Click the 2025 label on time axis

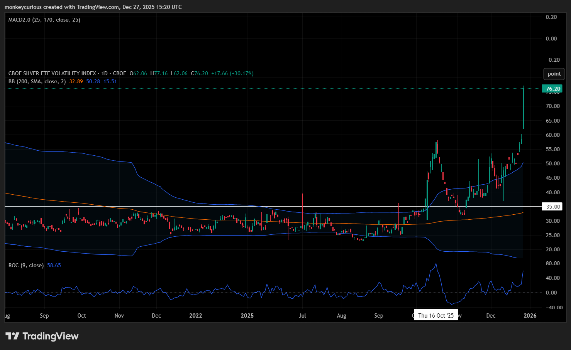(x=247, y=315)
